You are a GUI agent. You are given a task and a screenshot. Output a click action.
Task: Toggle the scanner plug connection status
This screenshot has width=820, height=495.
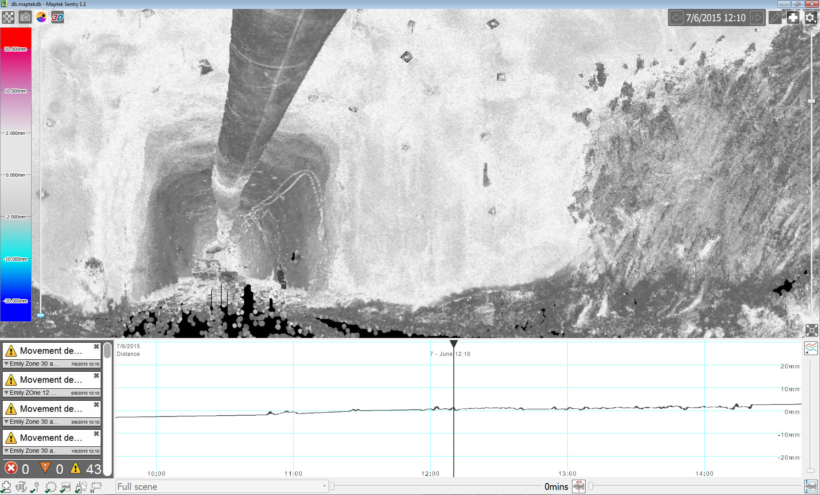point(36,486)
